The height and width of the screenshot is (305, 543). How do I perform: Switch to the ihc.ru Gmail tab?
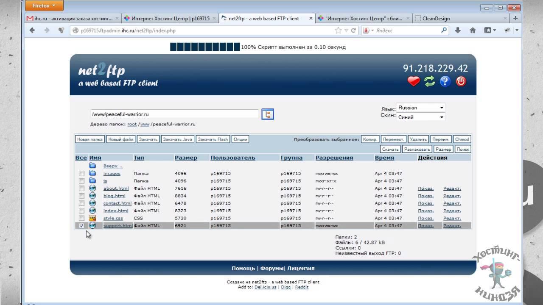point(73,18)
